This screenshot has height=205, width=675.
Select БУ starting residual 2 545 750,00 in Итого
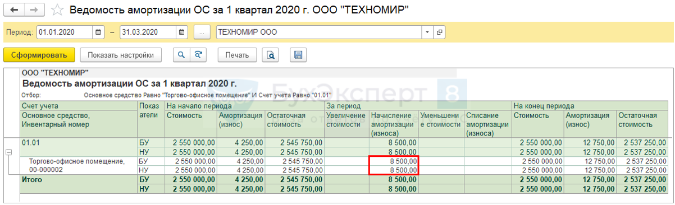pos(295,180)
